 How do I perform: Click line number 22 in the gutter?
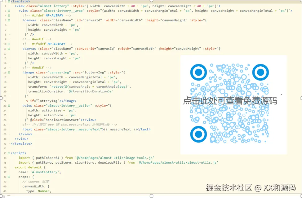click(x=5, y=101)
